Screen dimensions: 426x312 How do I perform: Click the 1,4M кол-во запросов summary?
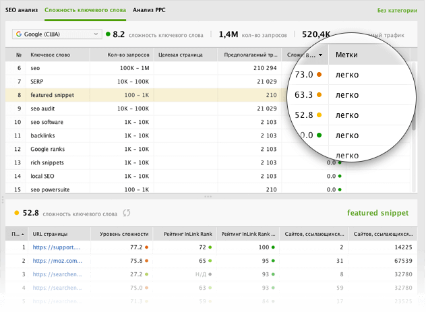[253, 34]
